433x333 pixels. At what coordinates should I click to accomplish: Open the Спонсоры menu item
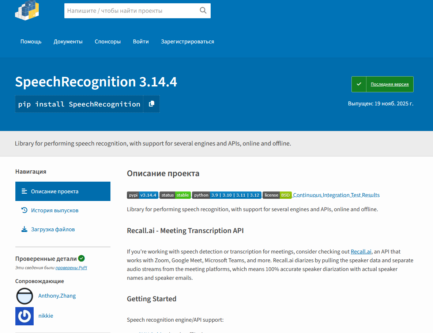tap(108, 42)
